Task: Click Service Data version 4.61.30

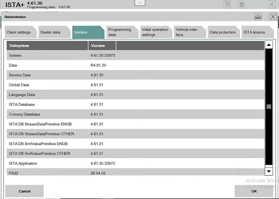Action: pyautogui.click(x=97, y=75)
